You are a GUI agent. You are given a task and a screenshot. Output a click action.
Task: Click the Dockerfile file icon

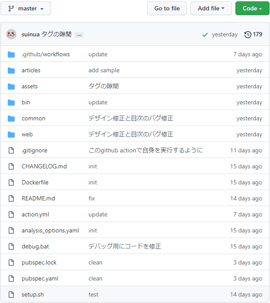11,182
